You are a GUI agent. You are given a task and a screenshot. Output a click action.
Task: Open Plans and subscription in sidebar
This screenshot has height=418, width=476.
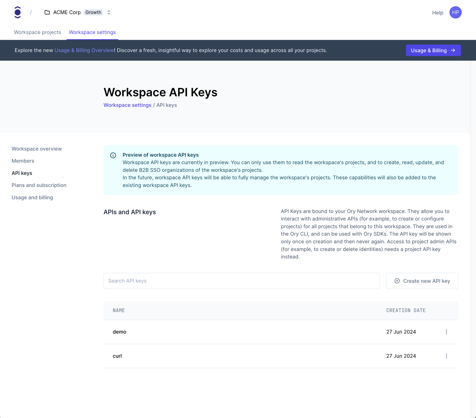coord(39,185)
